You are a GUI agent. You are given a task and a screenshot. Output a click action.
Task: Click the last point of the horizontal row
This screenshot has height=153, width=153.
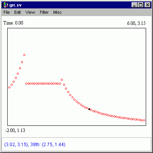60,84
